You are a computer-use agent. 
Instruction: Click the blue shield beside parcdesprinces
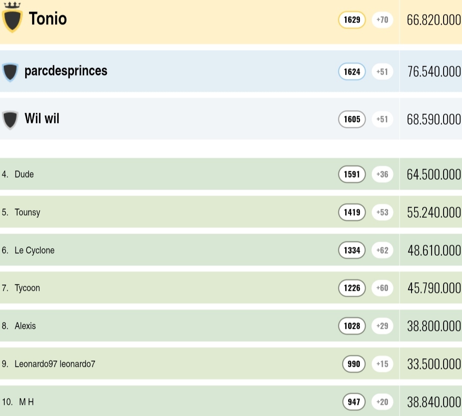tap(10, 72)
